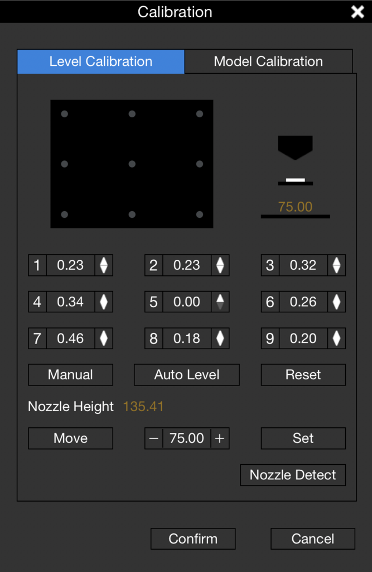Screen dimensions: 372x572
Task: Edit point 6 offset field showing 0.26
Action: (303, 302)
